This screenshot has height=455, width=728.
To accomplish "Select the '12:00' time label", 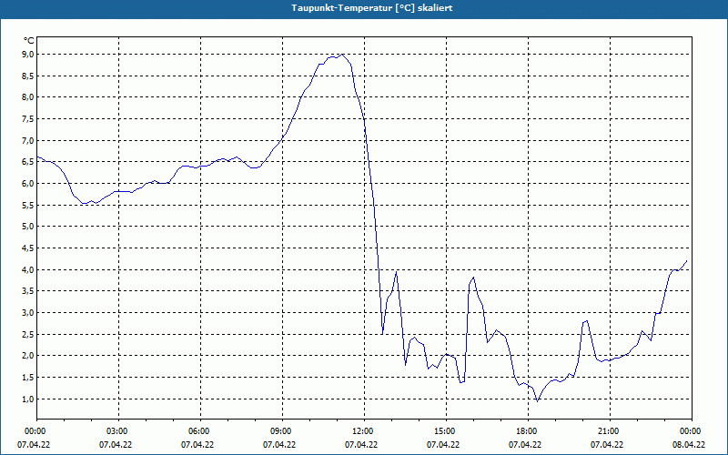I will [361, 431].
